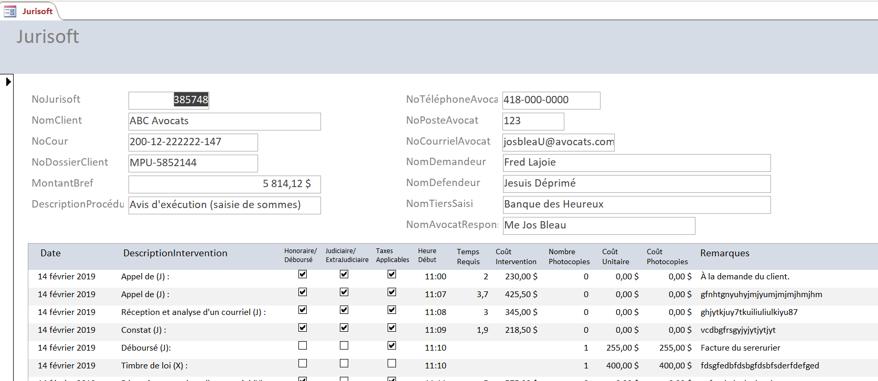878x381 pixels.
Task: Select description 'Constat (J) :'
Action: tap(144, 330)
